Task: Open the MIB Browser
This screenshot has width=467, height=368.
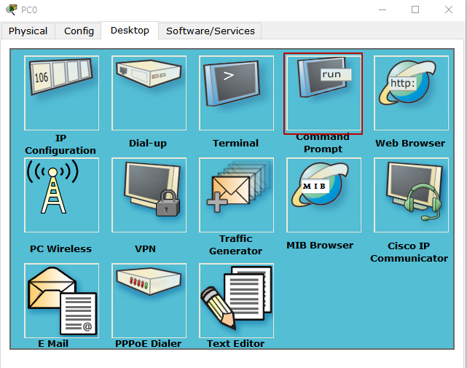Action: click(323, 195)
